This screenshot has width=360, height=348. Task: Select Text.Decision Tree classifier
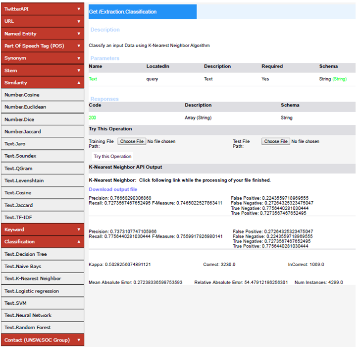[26, 254]
